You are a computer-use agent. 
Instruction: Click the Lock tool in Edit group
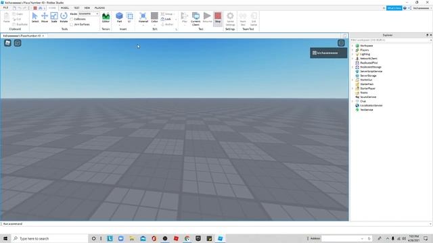click(x=166, y=19)
